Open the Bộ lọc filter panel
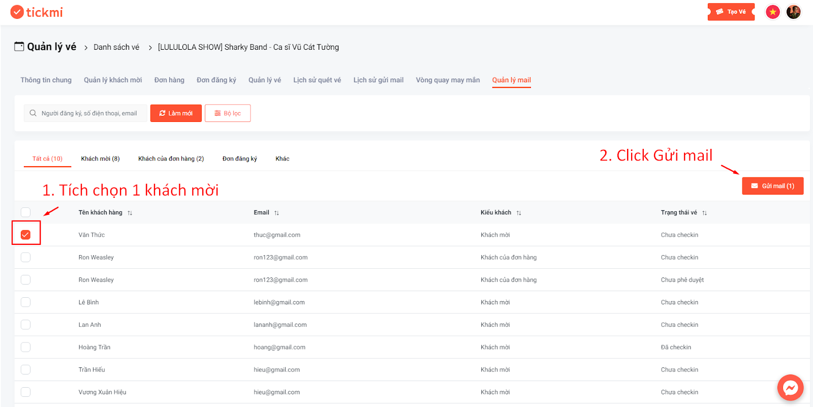The image size is (813, 407). 228,113
